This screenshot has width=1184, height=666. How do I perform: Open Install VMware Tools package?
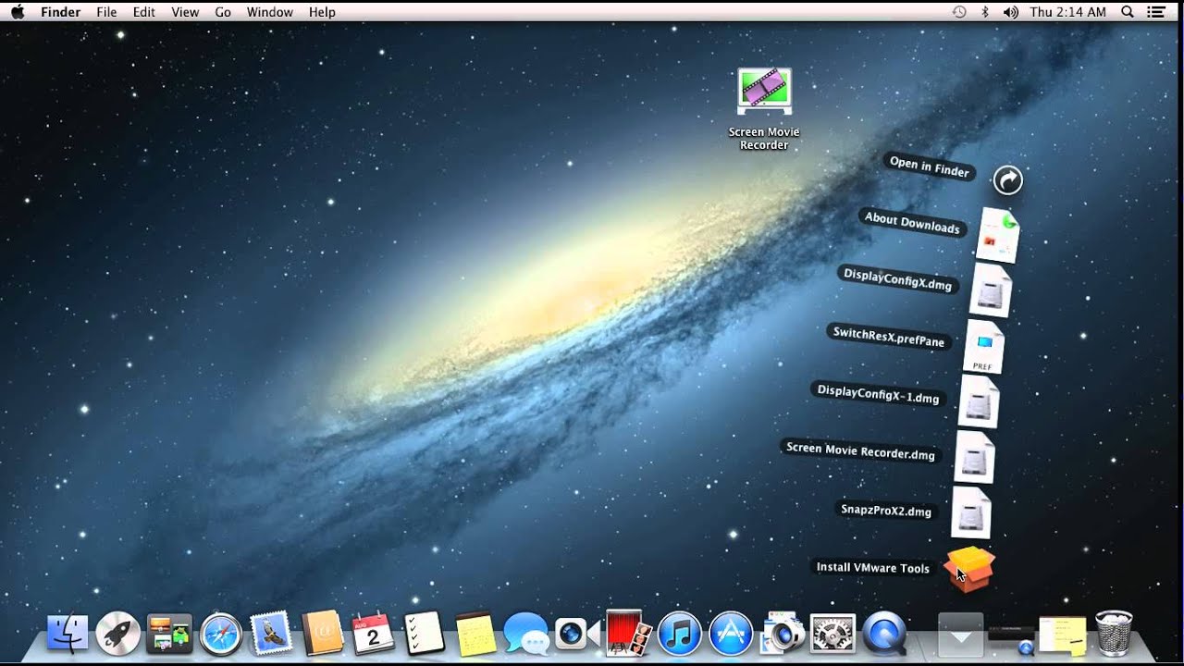(x=969, y=567)
